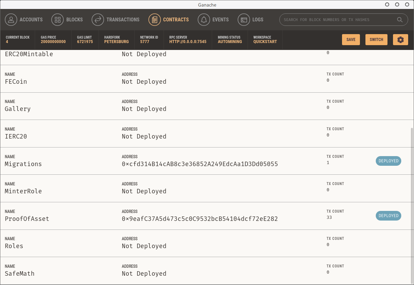Click the DEPLOYED badge for ProofOfAsset
This screenshot has height=285, width=414.
389,216
